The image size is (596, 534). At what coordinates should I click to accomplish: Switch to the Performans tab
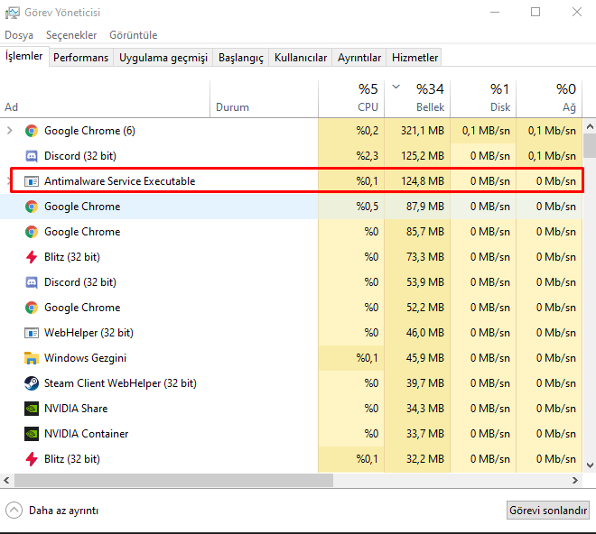click(80, 58)
